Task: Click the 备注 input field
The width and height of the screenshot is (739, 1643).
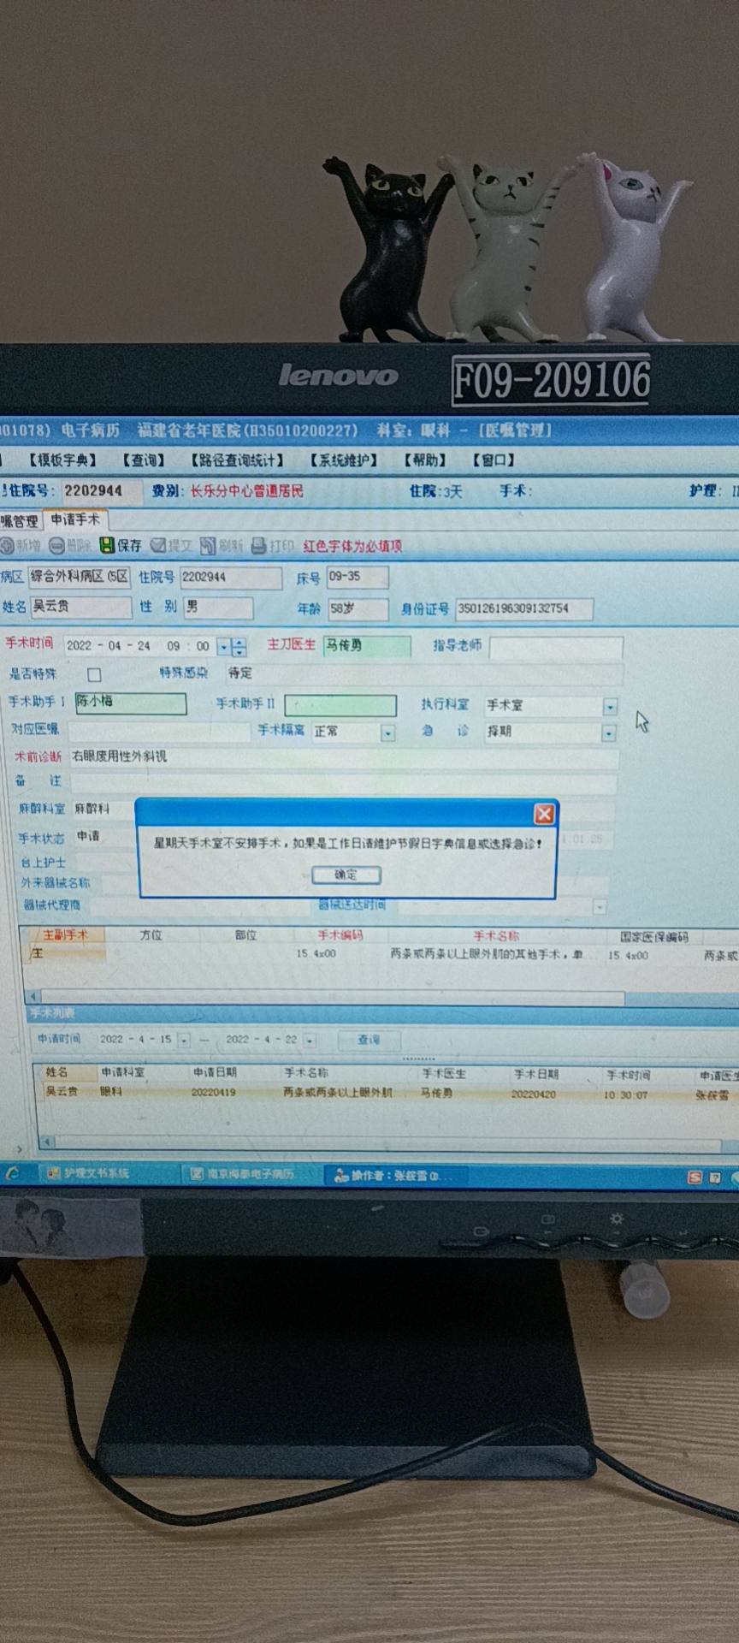Action: pos(344,783)
